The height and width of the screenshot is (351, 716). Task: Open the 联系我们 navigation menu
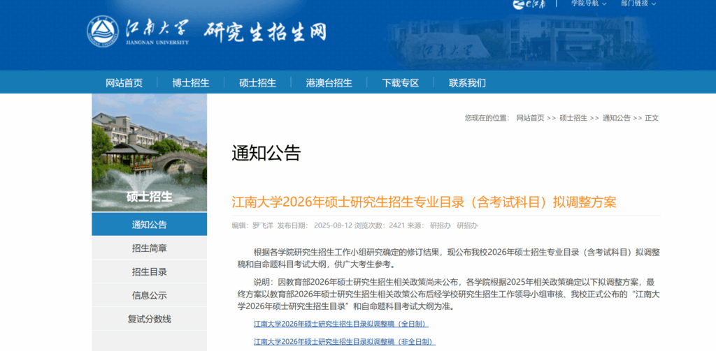coord(467,83)
